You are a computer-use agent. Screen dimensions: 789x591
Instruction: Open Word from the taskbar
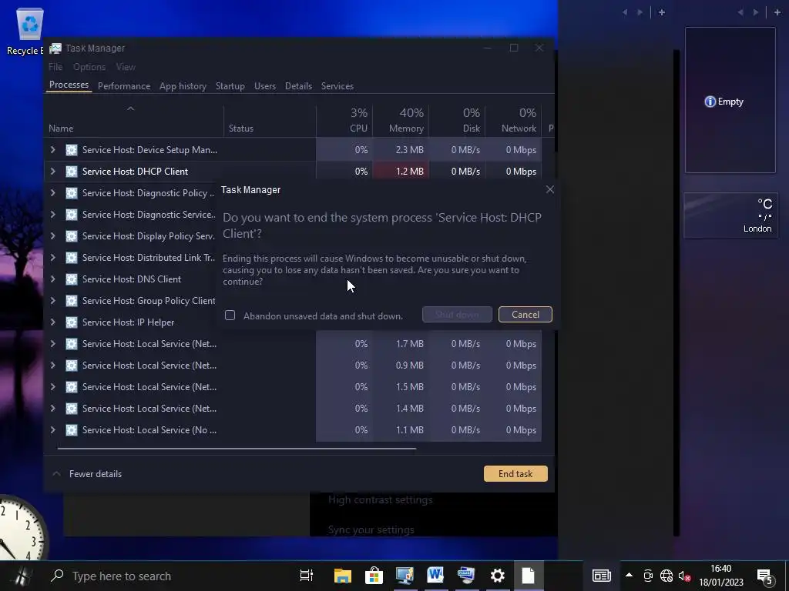pos(435,575)
